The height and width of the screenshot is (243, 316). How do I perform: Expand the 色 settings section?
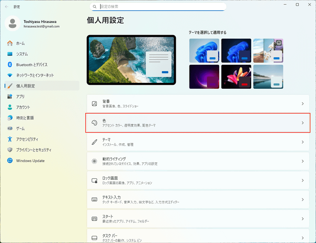[197, 123]
